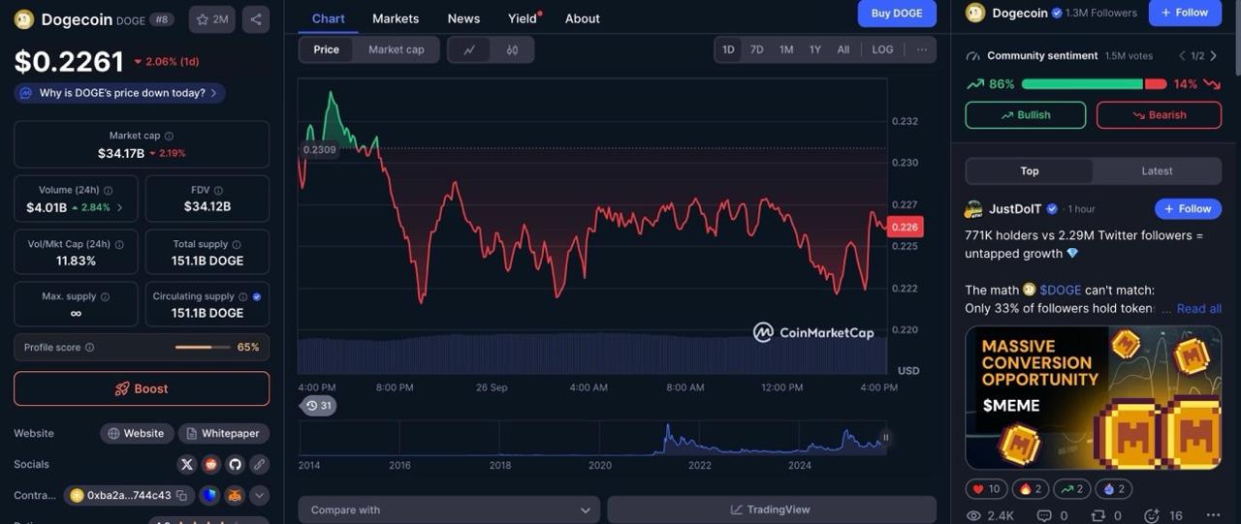The image size is (1241, 524).
Task: Open the MASSIVE CONVERSION OPPORTUNITY post image
Action: [1093, 397]
